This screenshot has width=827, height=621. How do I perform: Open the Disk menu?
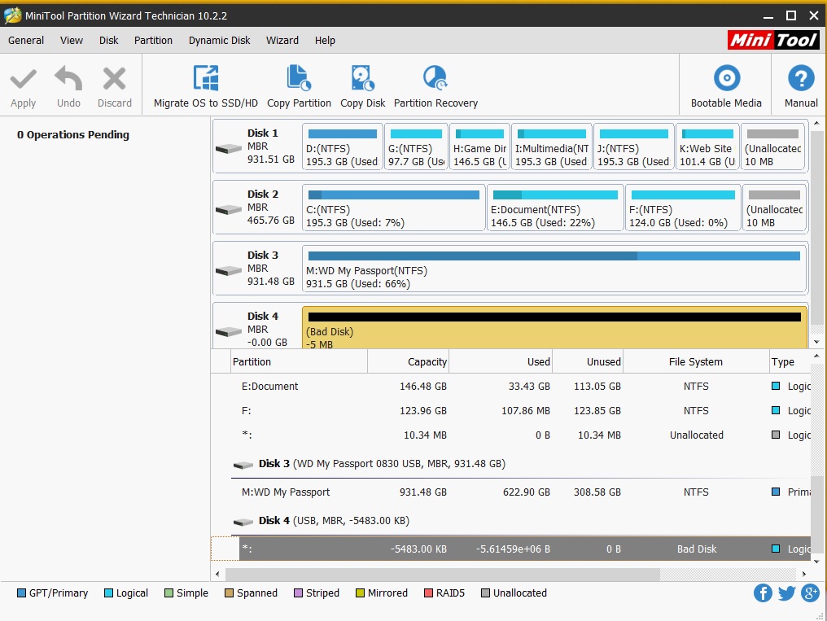[108, 40]
